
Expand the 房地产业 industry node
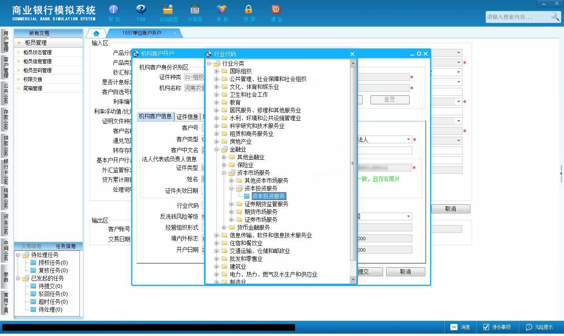(217, 141)
